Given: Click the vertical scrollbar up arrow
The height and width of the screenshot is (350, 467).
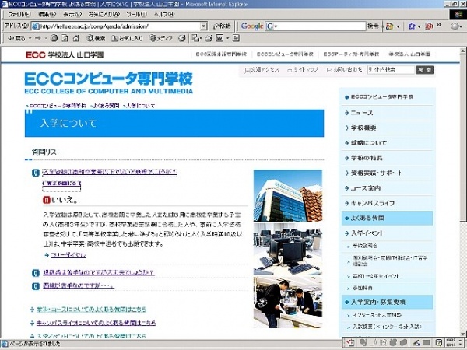Looking at the screenshot, I should pyautogui.click(x=462, y=51).
